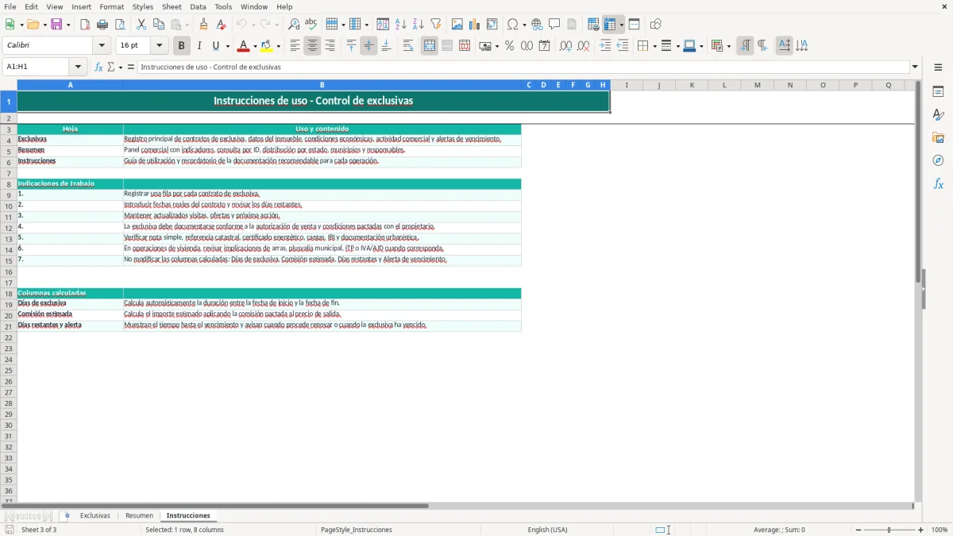Clear direct formatting icon
Image resolution: width=953 pixels, height=536 pixels.
click(222, 25)
